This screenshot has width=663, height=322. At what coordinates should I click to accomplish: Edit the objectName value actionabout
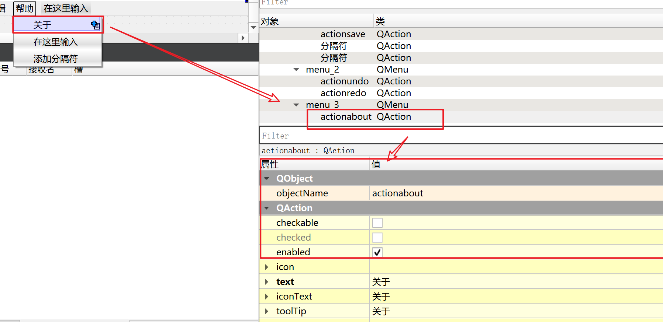516,193
